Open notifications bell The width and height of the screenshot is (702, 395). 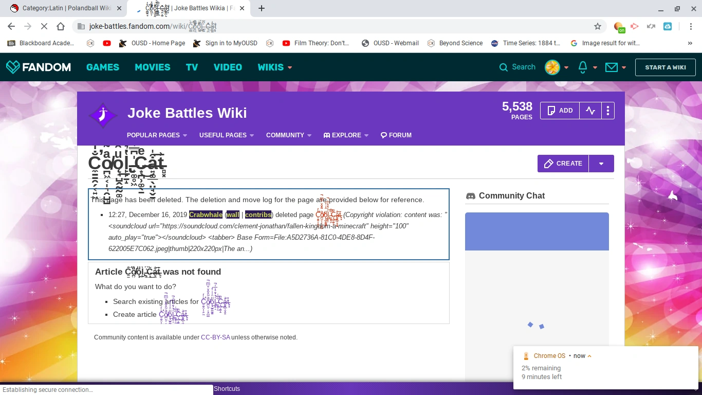click(583, 67)
